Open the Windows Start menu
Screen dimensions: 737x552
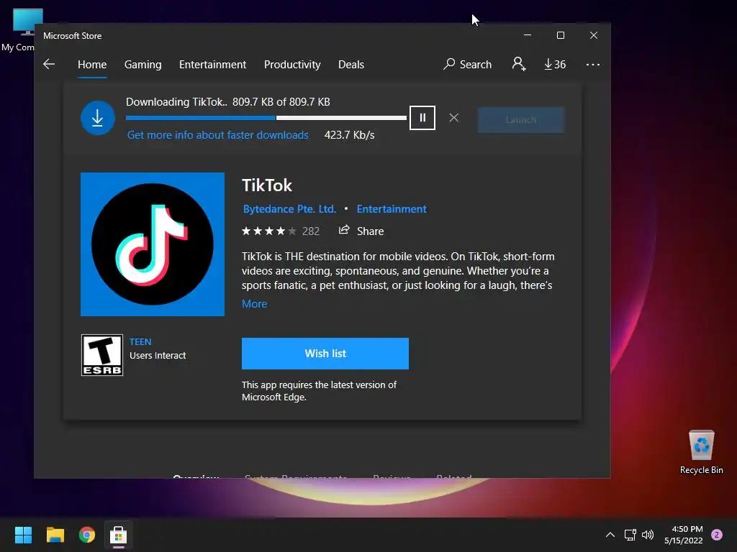pyautogui.click(x=23, y=535)
